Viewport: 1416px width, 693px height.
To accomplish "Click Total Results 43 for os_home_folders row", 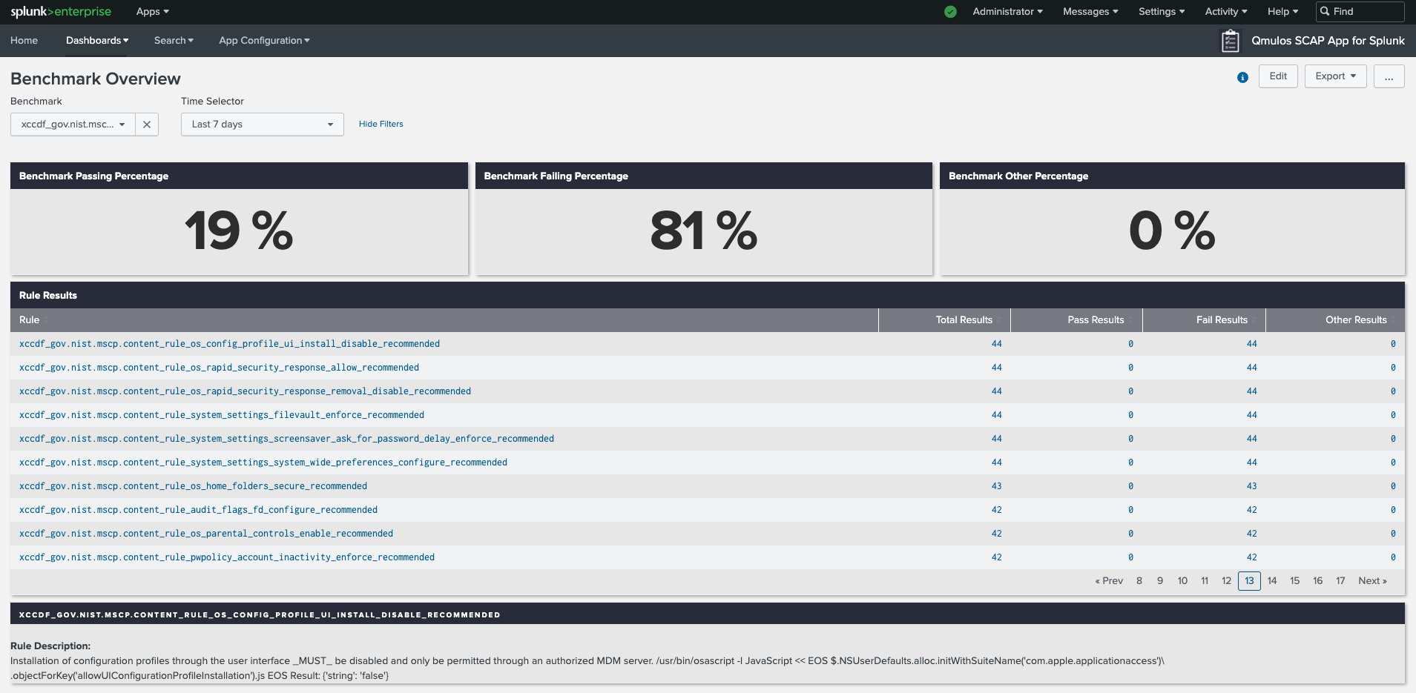I will pos(996,486).
